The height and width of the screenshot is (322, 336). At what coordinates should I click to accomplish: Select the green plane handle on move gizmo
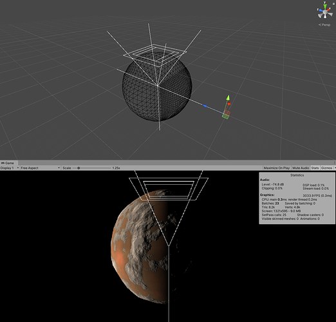tap(226, 116)
